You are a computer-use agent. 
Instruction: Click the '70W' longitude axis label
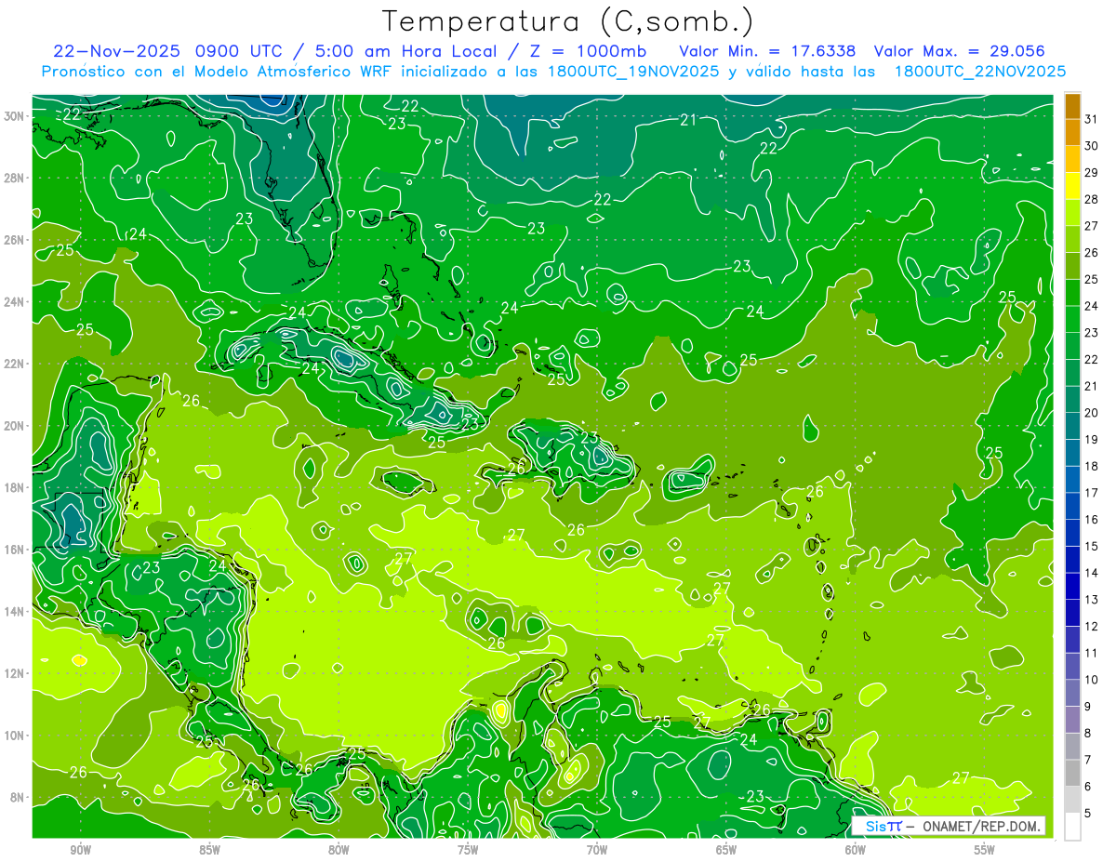[597, 850]
